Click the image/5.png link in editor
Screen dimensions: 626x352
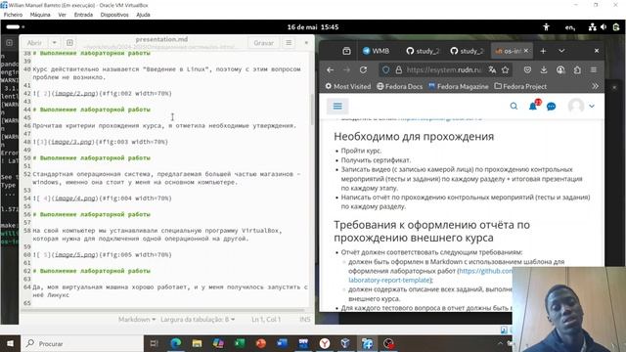pyautogui.click(x=75, y=254)
